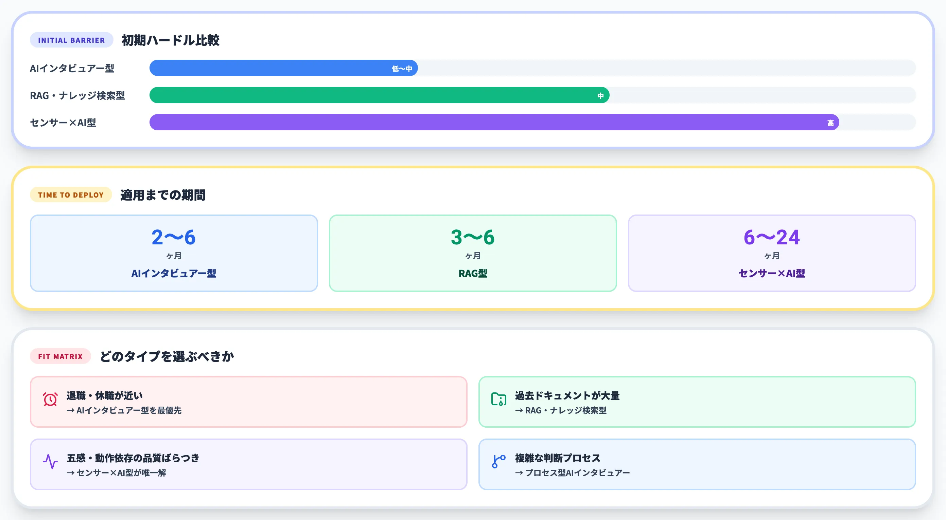Click the 初期ハードル比較 heading
The width and height of the screenshot is (946, 520).
point(170,40)
